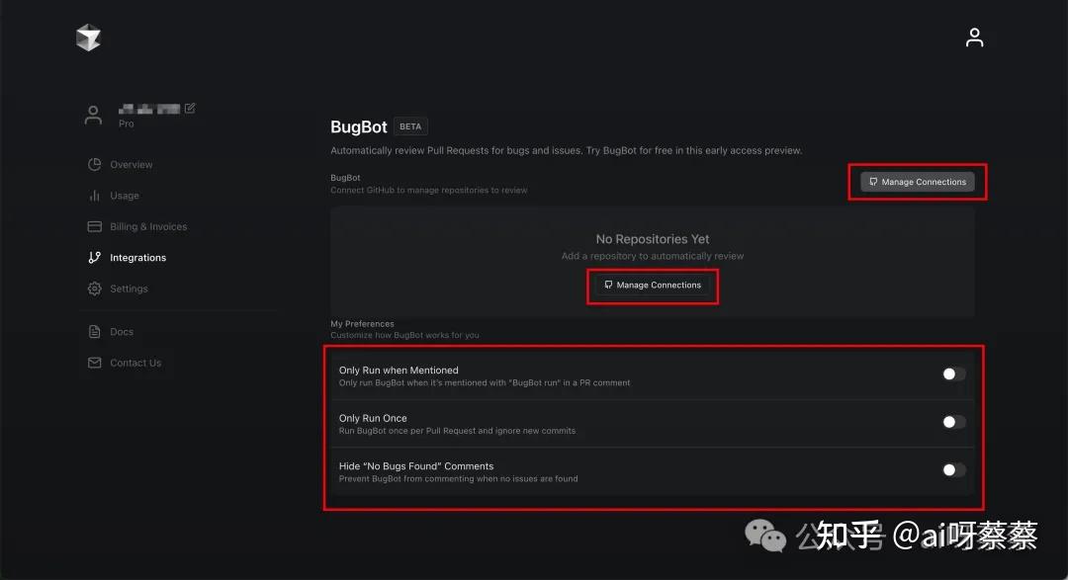Image resolution: width=1068 pixels, height=580 pixels.
Task: Click the edit pencil next to username
Action: pyautogui.click(x=190, y=108)
